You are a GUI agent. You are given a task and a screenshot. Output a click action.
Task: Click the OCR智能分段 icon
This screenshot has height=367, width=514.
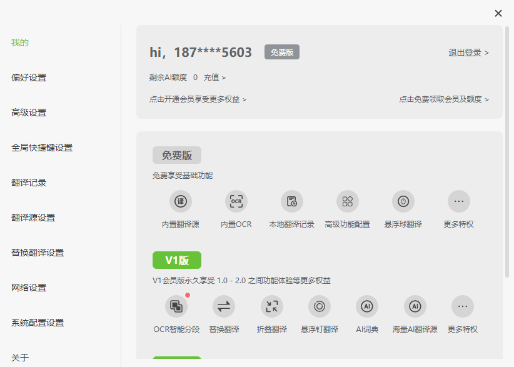coord(176,306)
